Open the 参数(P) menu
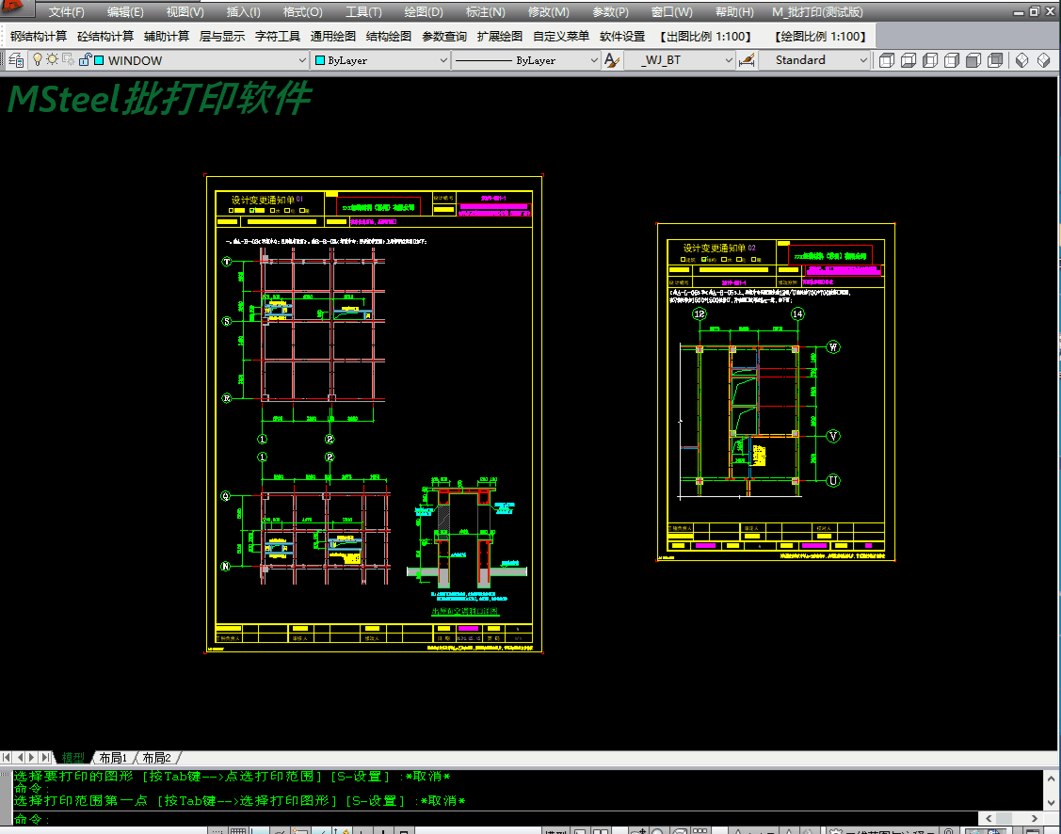Image resolution: width=1061 pixels, height=834 pixels. (610, 12)
